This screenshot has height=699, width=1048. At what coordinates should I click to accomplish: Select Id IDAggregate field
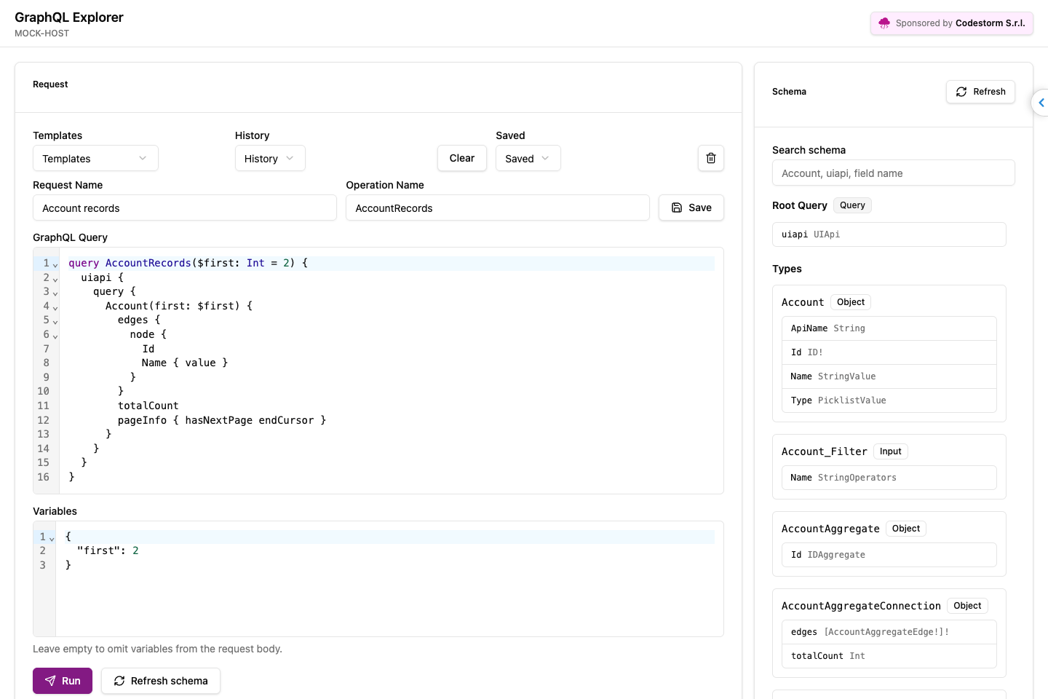click(889, 555)
